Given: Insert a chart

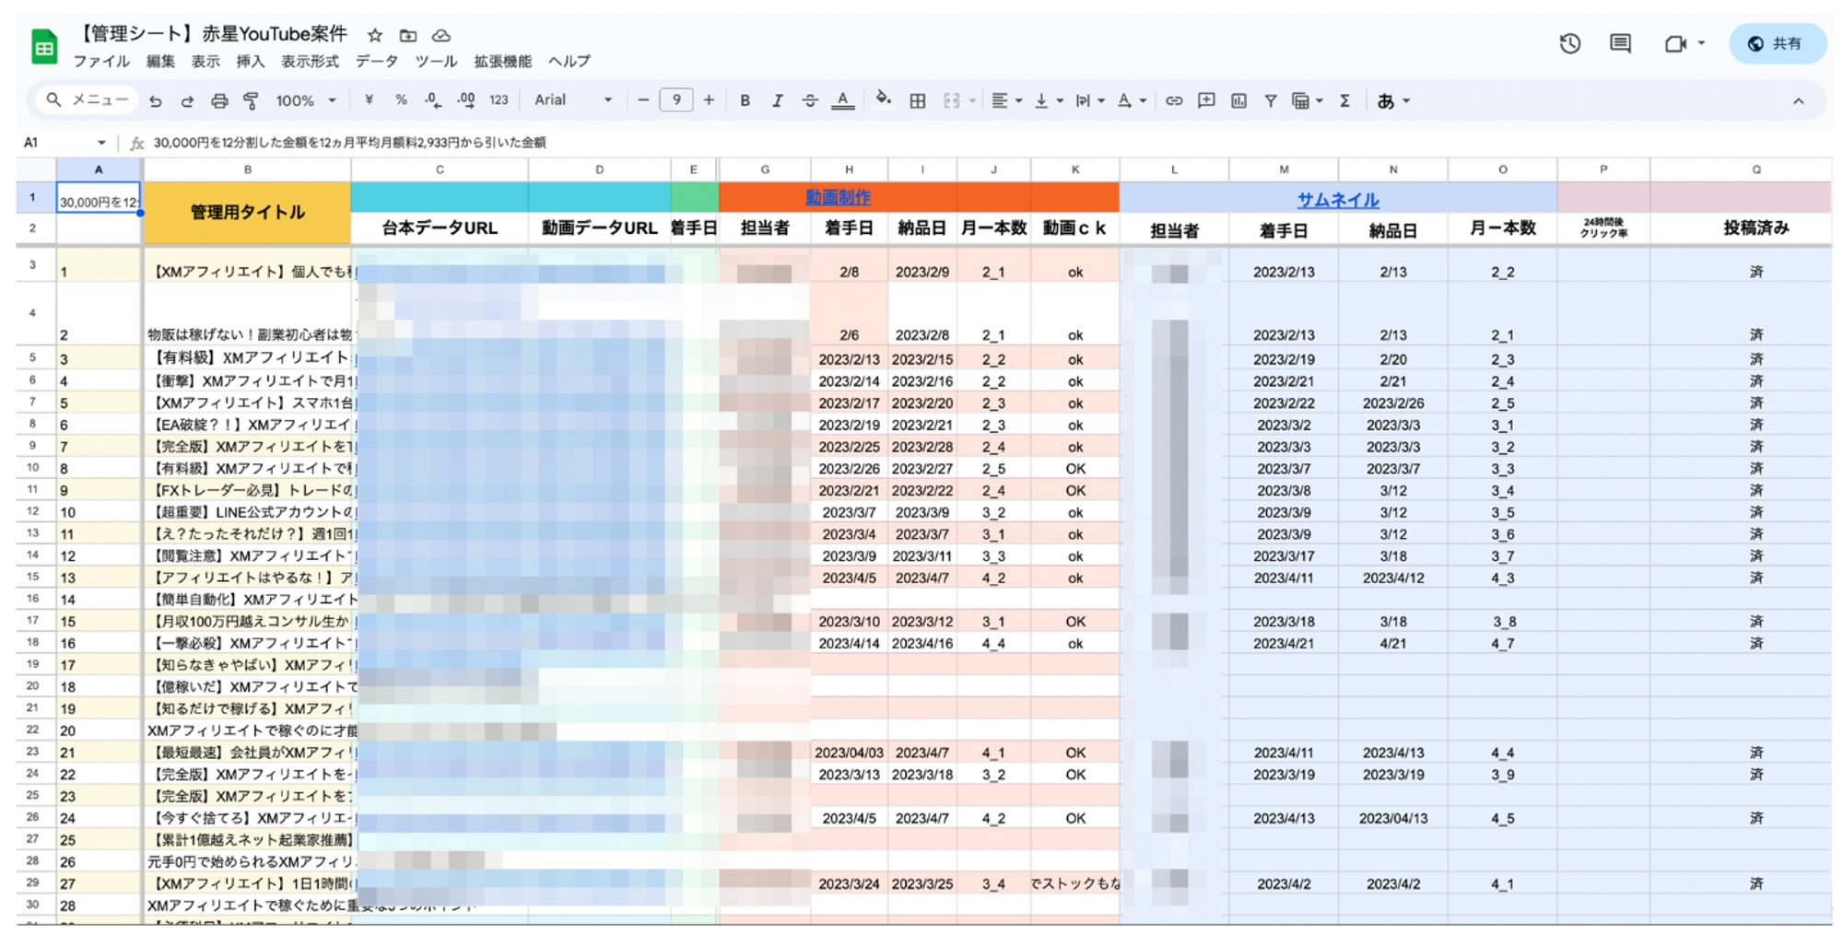Looking at the screenshot, I should tap(1238, 101).
